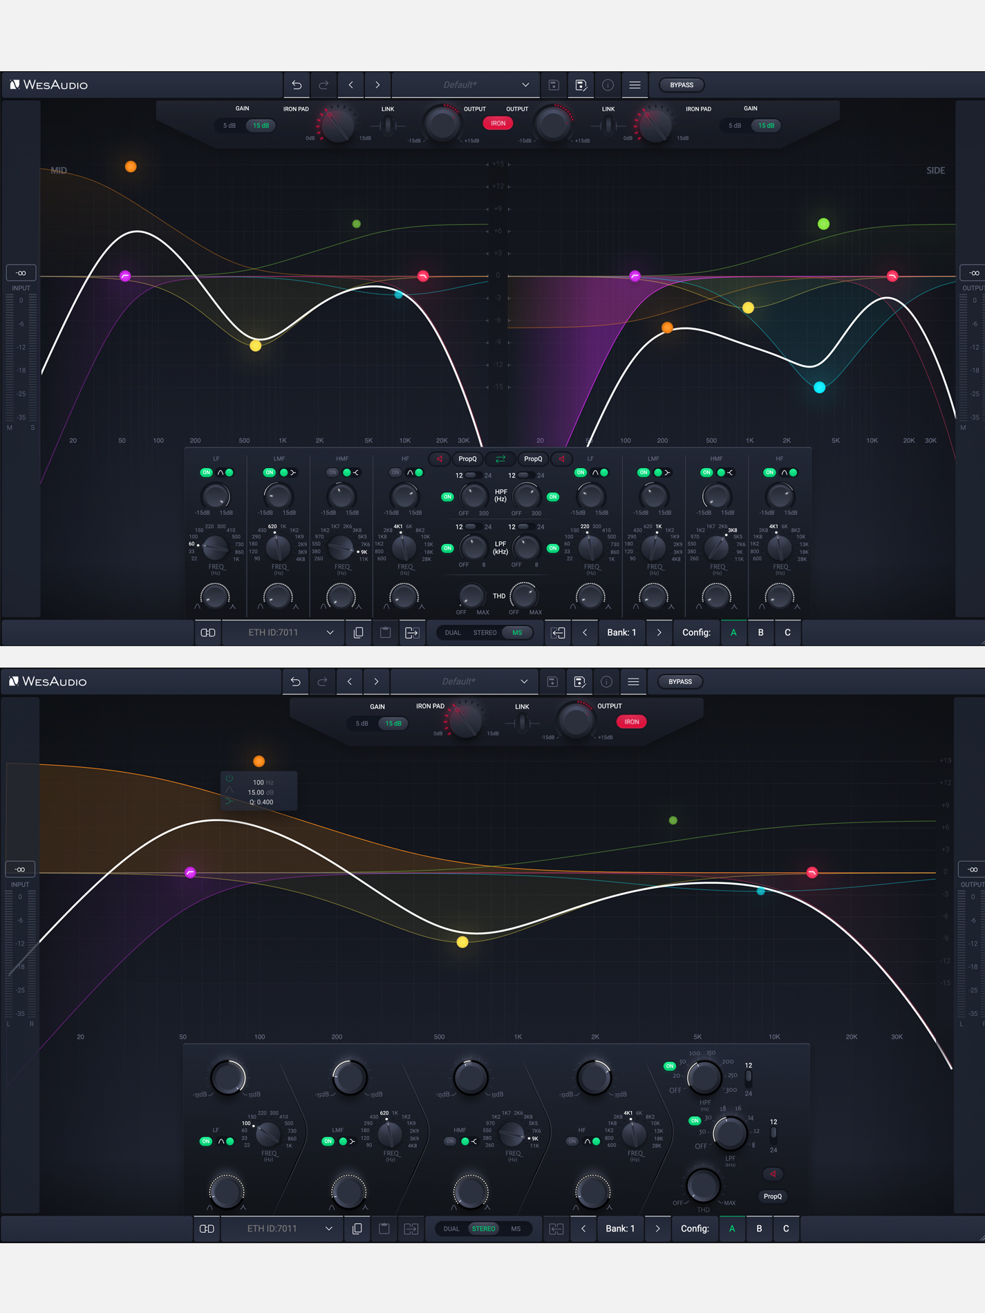This screenshot has height=1313, width=985.
Task: Select orange LF node on MID graph
Action: point(131,167)
